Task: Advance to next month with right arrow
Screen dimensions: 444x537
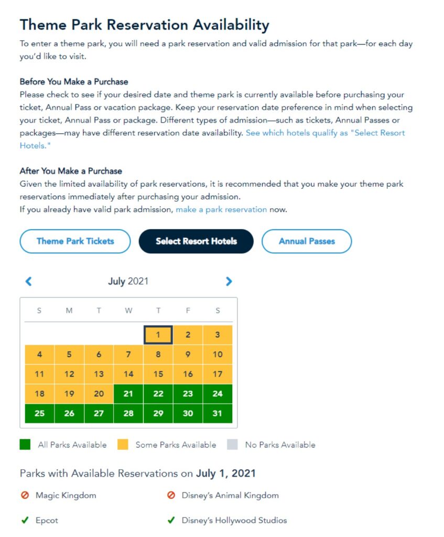Action: [229, 282]
